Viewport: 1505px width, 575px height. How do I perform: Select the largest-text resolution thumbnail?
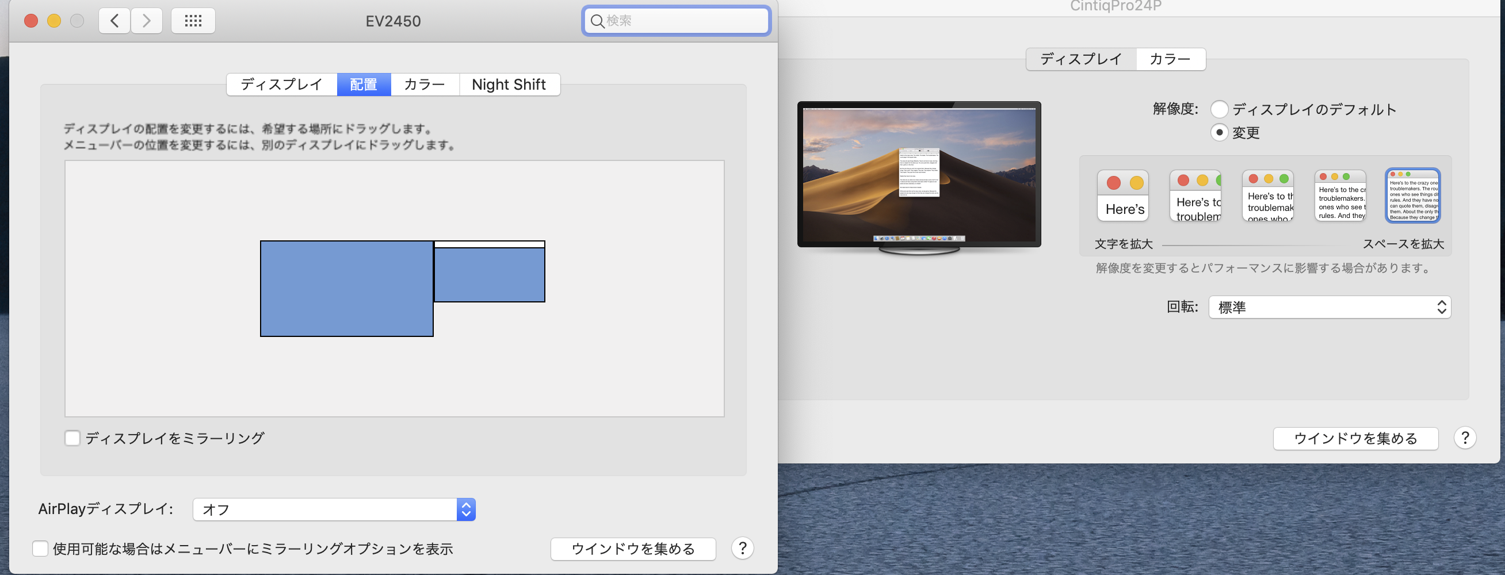point(1123,195)
